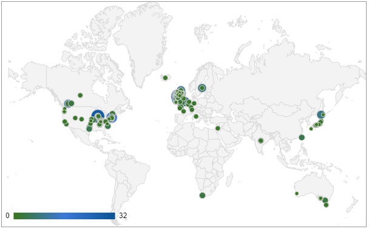Screen dimensions: 369x229
Task: Select the lone marker in Alberta, Canada
Action: (x=80, y=95)
